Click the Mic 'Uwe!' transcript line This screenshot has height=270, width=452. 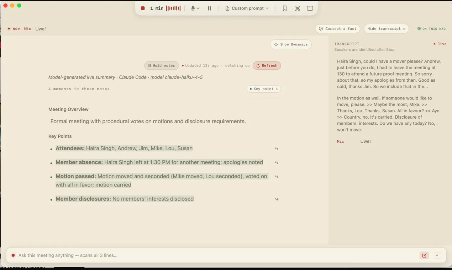tap(354, 141)
